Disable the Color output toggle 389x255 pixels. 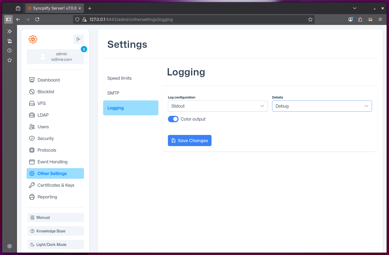tap(173, 119)
